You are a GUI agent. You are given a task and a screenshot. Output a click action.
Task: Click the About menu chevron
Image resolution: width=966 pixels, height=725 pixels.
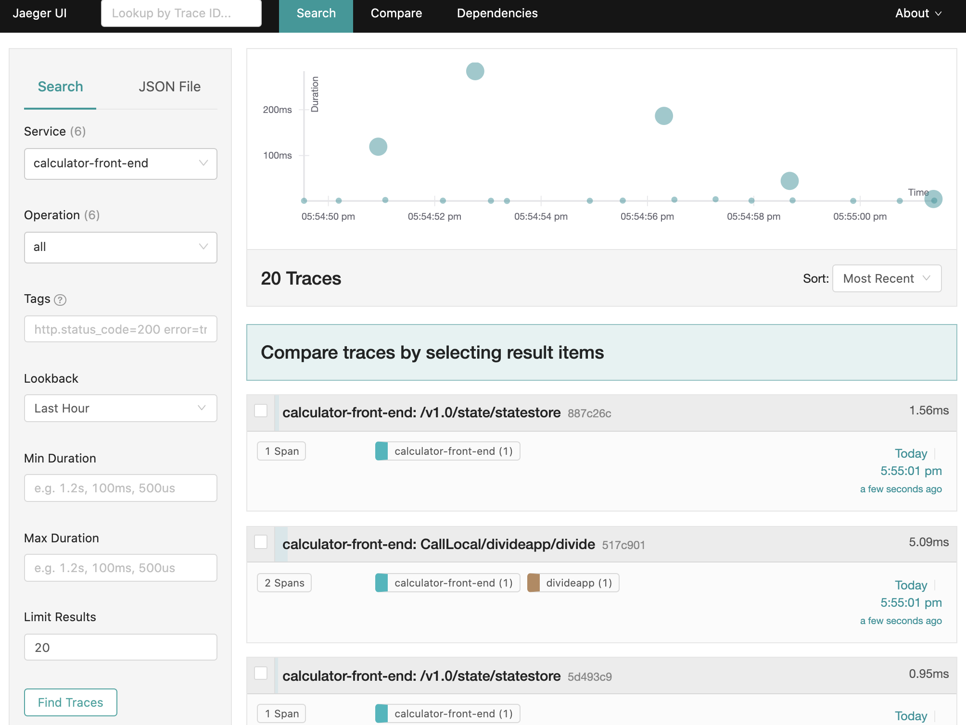pyautogui.click(x=938, y=13)
